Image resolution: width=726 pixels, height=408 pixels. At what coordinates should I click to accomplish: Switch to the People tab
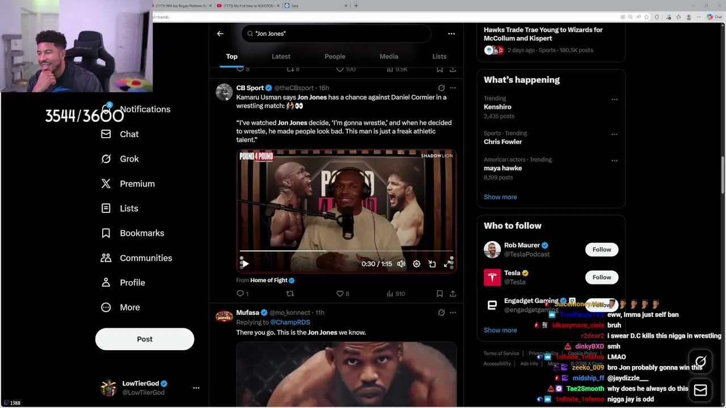(x=335, y=57)
